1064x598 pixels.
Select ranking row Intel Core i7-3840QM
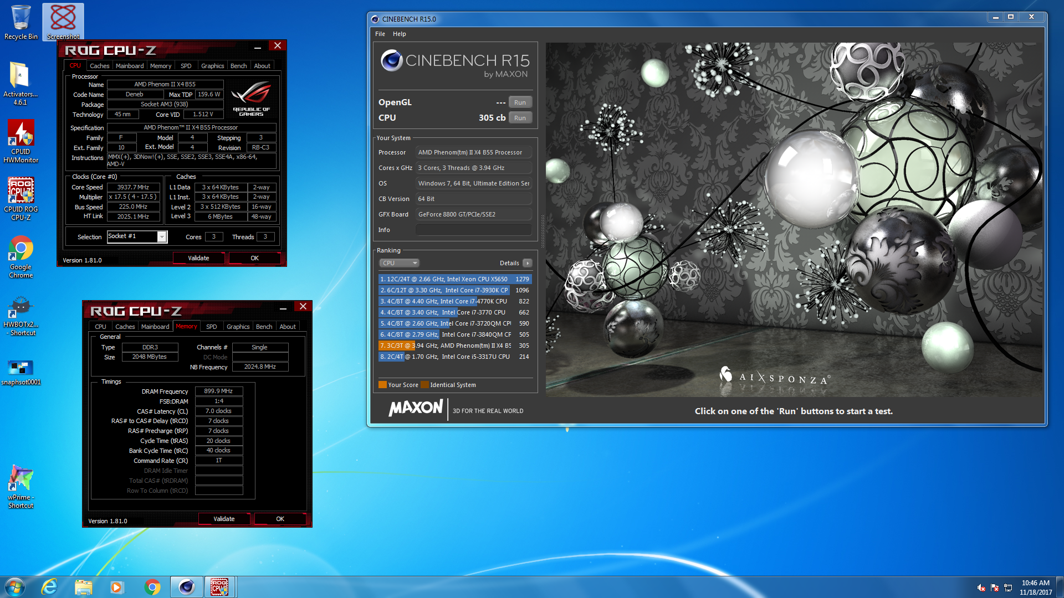[x=455, y=334]
